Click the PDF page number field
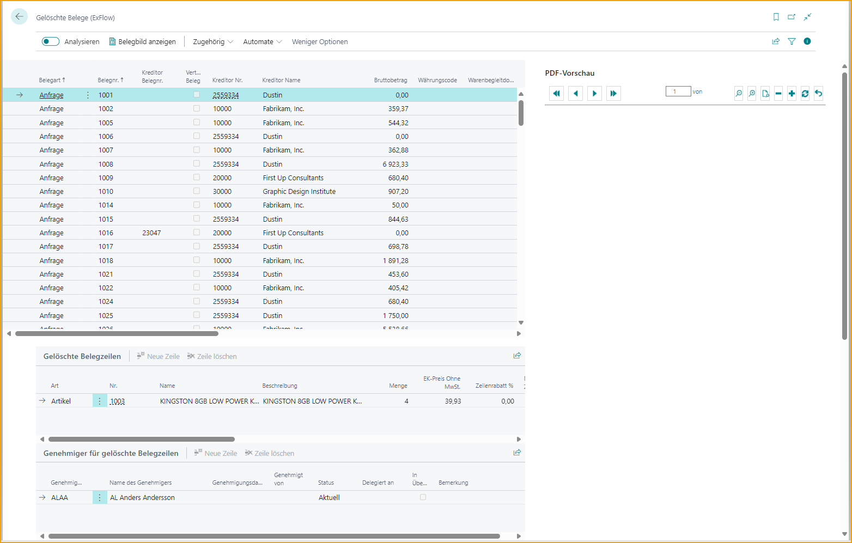 (x=678, y=91)
